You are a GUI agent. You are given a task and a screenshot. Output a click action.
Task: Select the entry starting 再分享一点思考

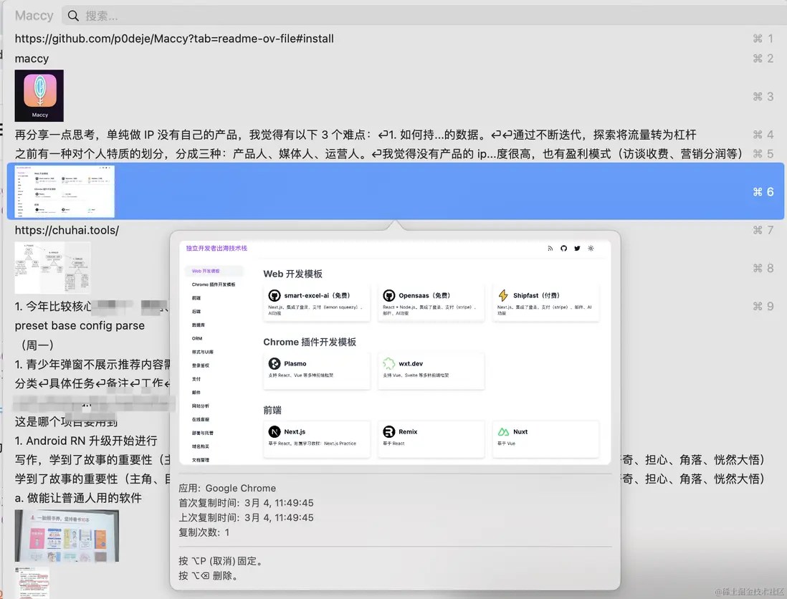point(356,135)
